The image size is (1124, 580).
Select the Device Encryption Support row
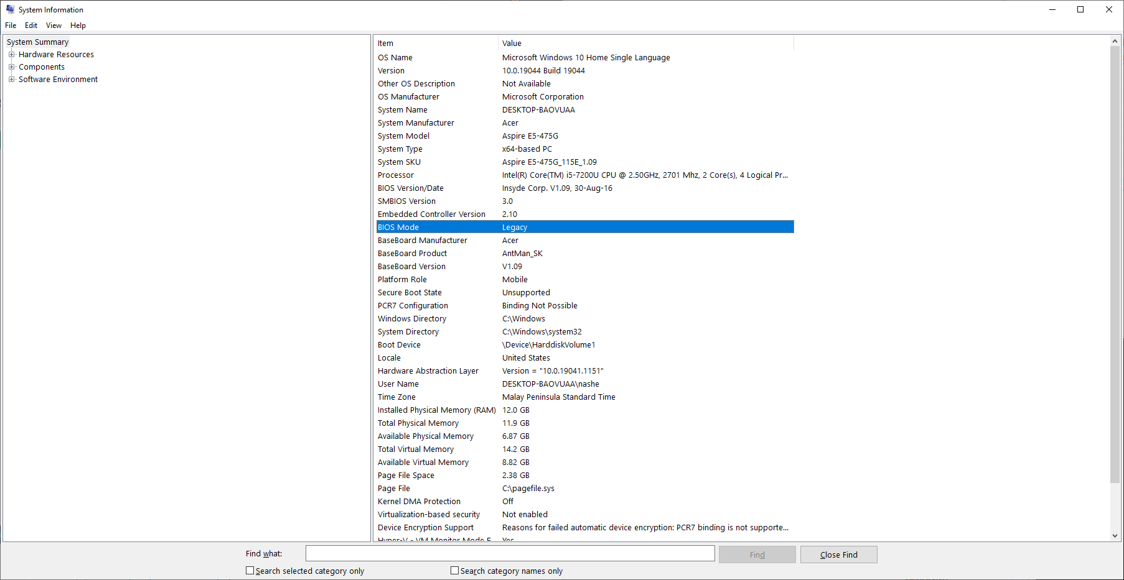pos(585,528)
